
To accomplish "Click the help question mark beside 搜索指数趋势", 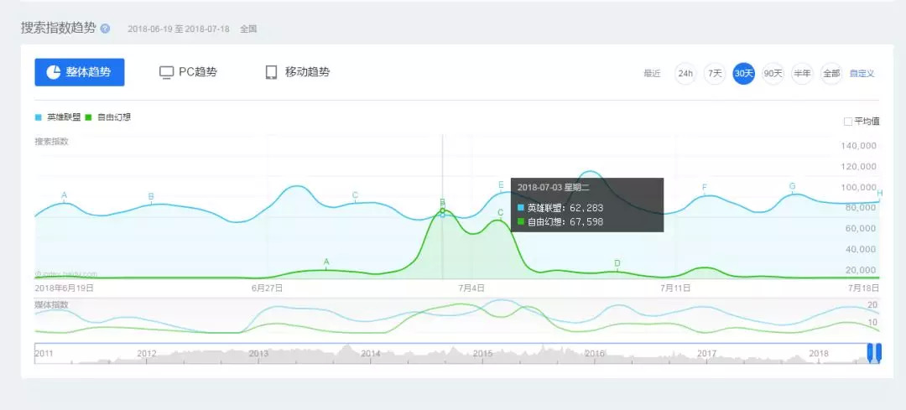I will tap(105, 29).
